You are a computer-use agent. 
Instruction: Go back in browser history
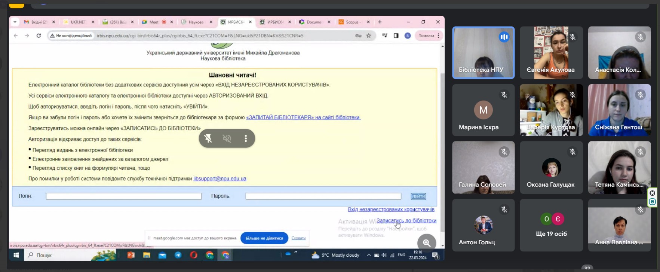point(16,36)
